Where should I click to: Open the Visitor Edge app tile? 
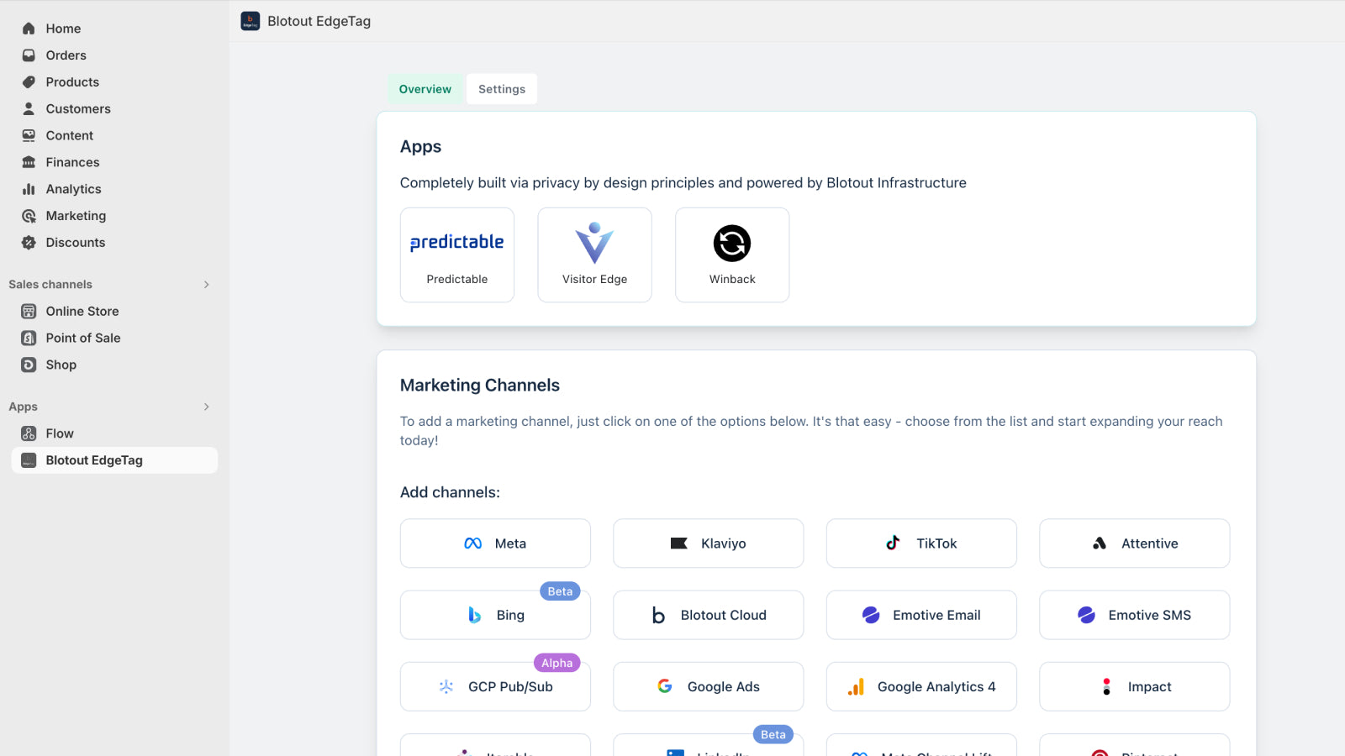(594, 255)
